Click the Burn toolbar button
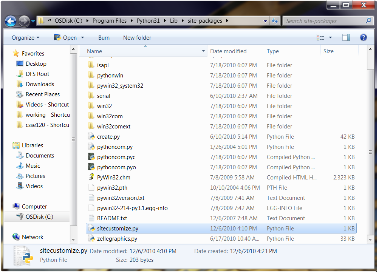This screenshot has width=379, height=272. click(x=104, y=38)
